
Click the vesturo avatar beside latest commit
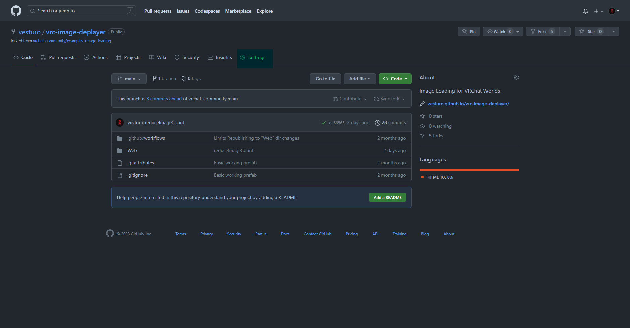coord(120,122)
